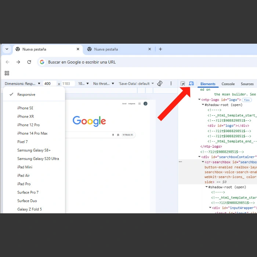The image size is (257, 257).
Task: Click the Modo IA button
Action: [128, 135]
